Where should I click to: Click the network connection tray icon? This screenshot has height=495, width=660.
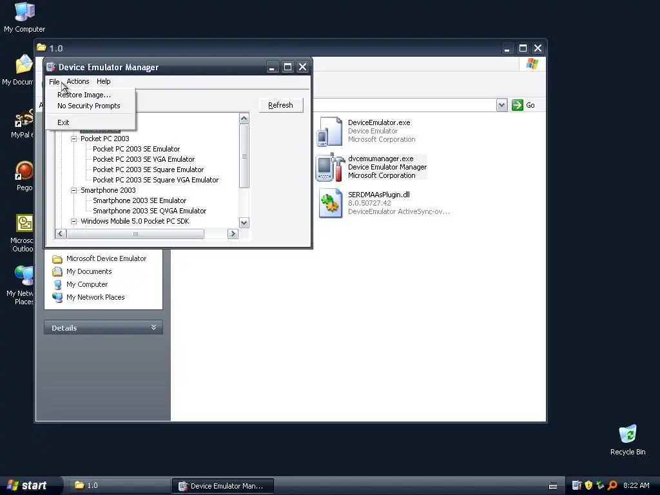pyautogui.click(x=600, y=485)
